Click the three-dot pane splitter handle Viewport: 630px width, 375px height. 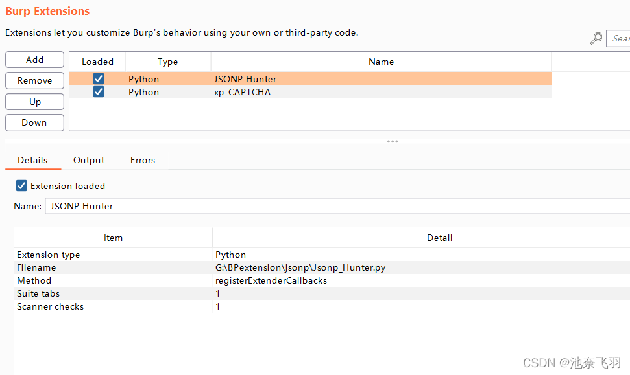pyautogui.click(x=393, y=142)
